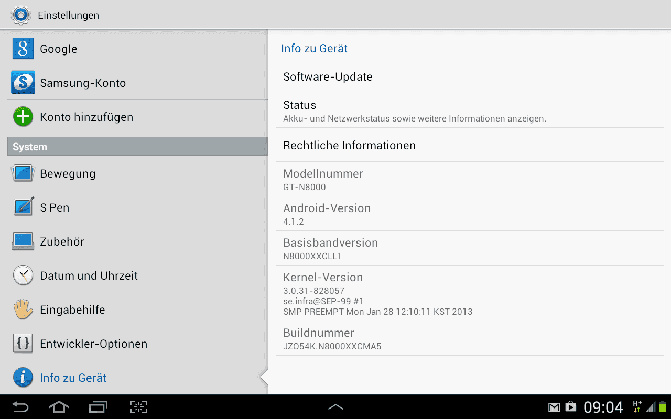Tap the Kernel-Version row

tap(470, 293)
